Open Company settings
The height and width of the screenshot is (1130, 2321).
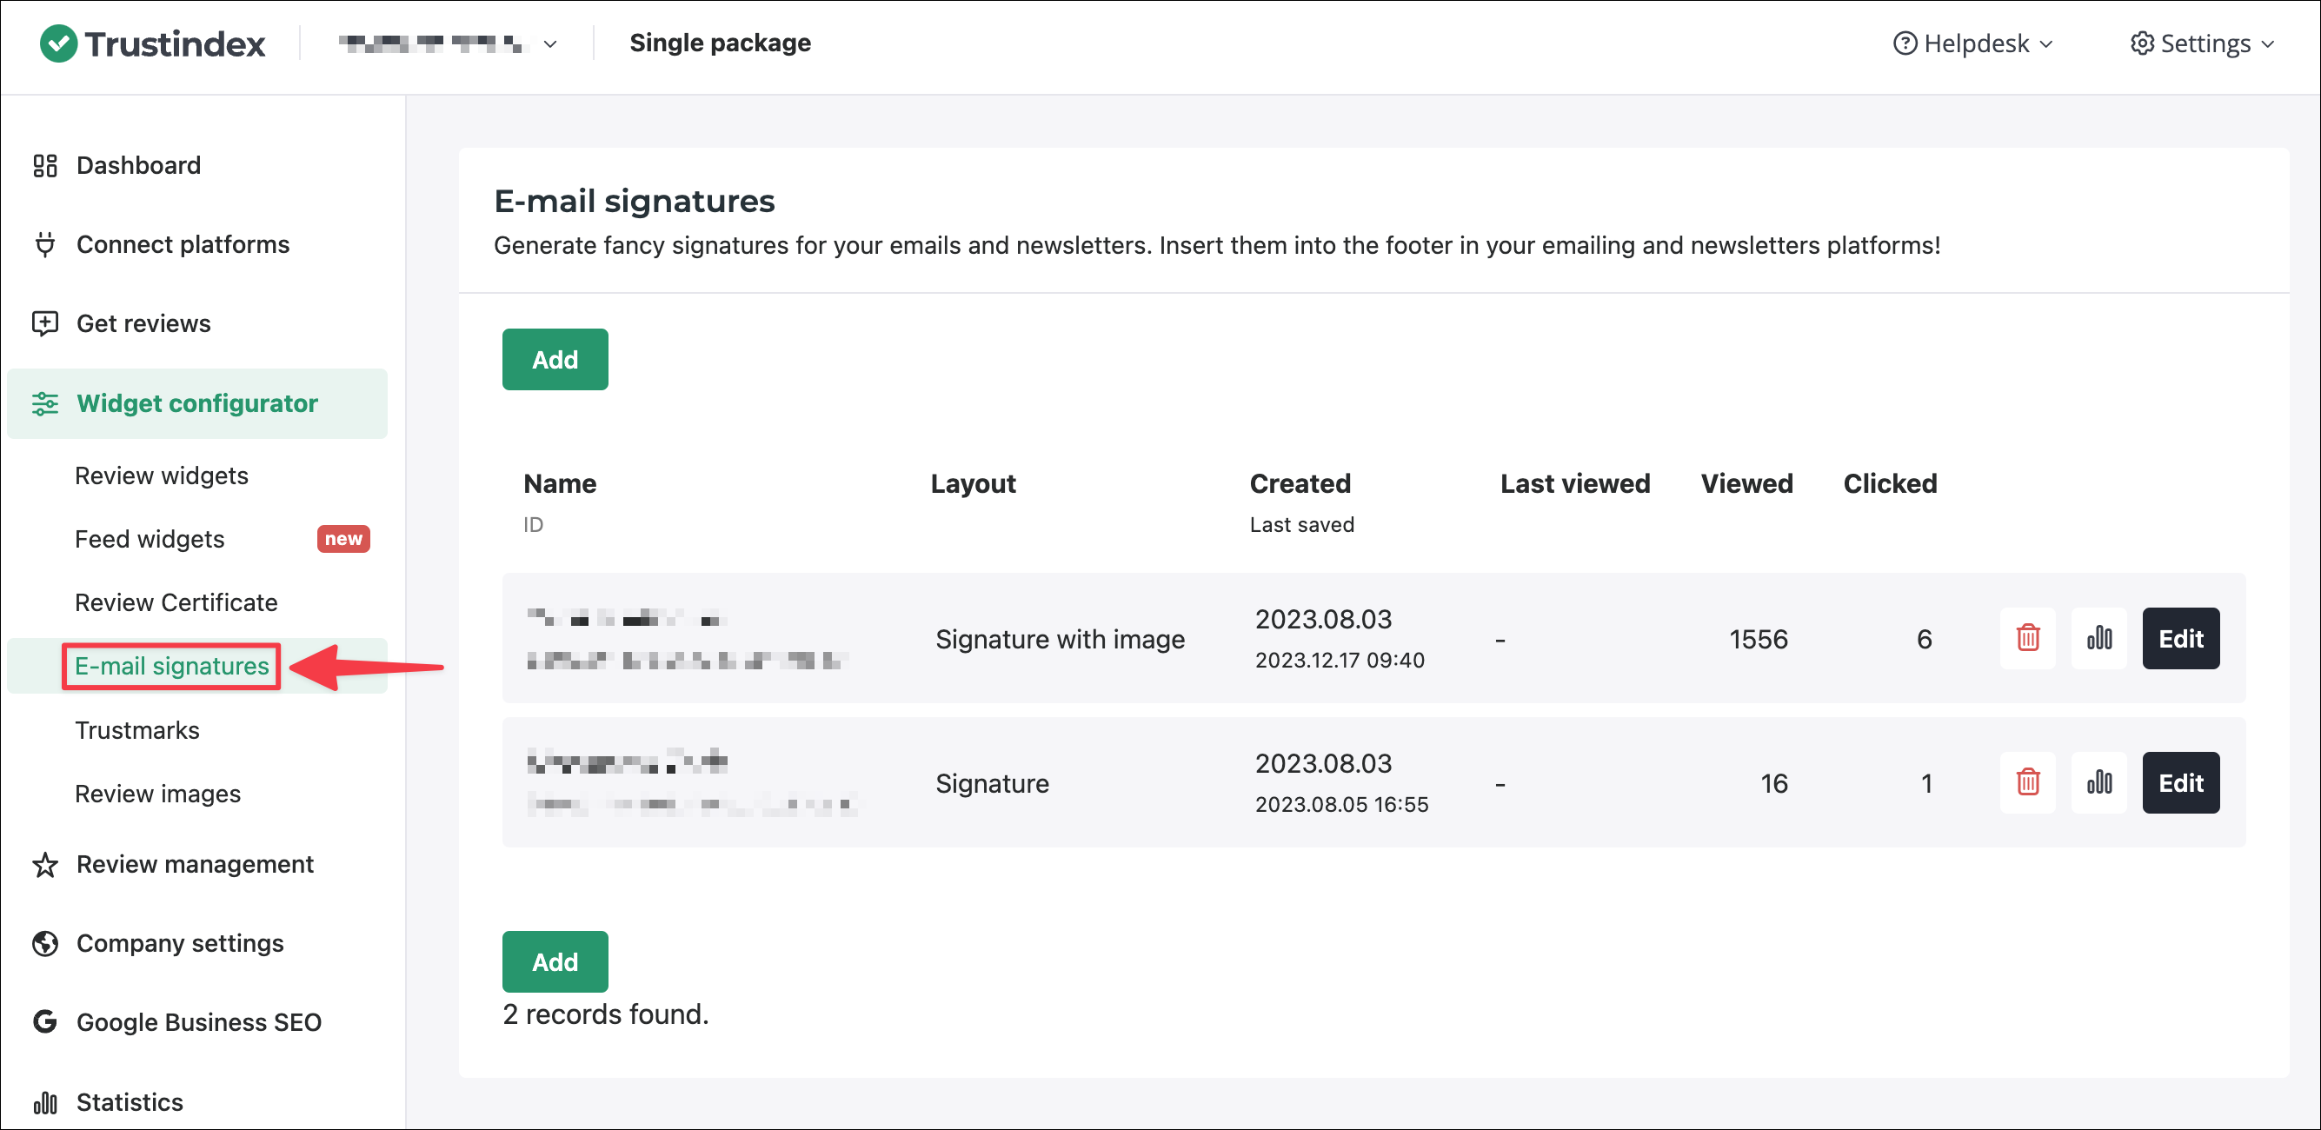coord(180,943)
